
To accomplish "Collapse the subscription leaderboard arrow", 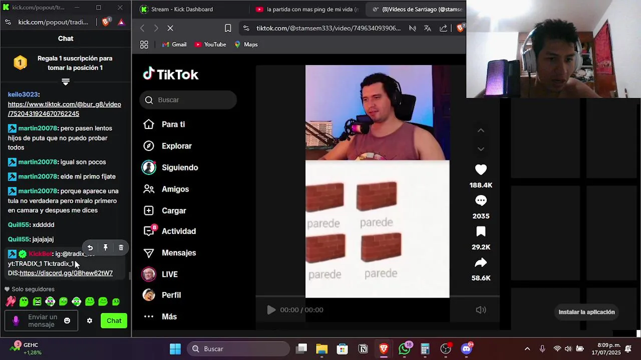I will point(66,81).
